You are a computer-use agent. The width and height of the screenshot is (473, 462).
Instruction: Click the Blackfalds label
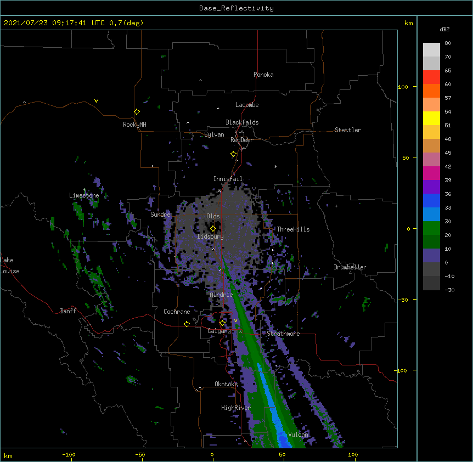click(242, 122)
